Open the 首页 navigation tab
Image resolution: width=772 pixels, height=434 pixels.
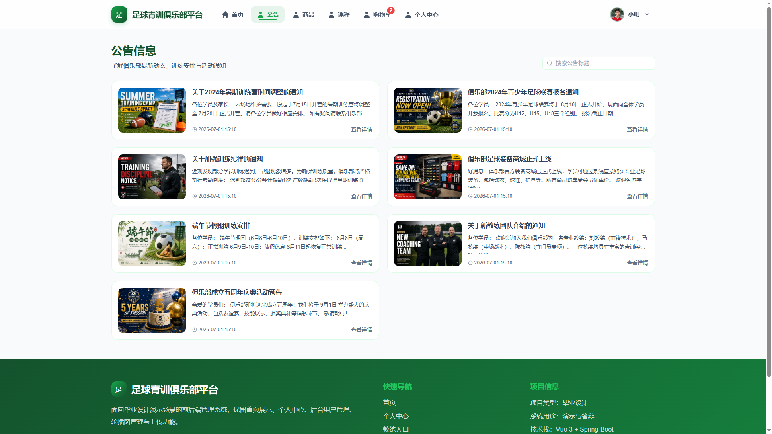(x=232, y=14)
